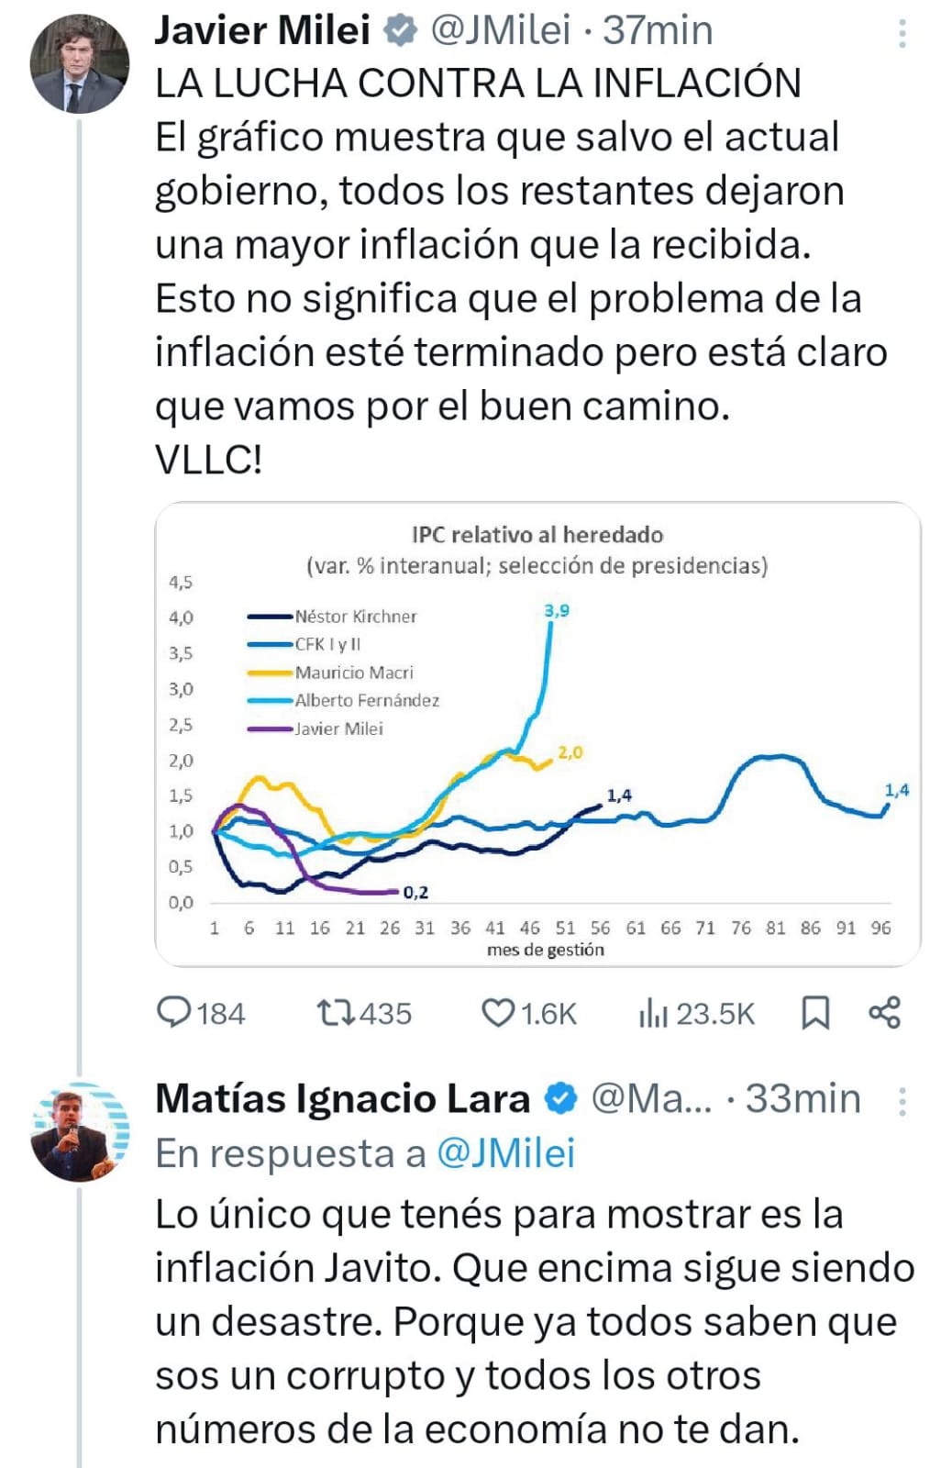The image size is (952, 1468).
Task: Open Matías Ignacio Lara's profile avatar
Action: (80, 1131)
